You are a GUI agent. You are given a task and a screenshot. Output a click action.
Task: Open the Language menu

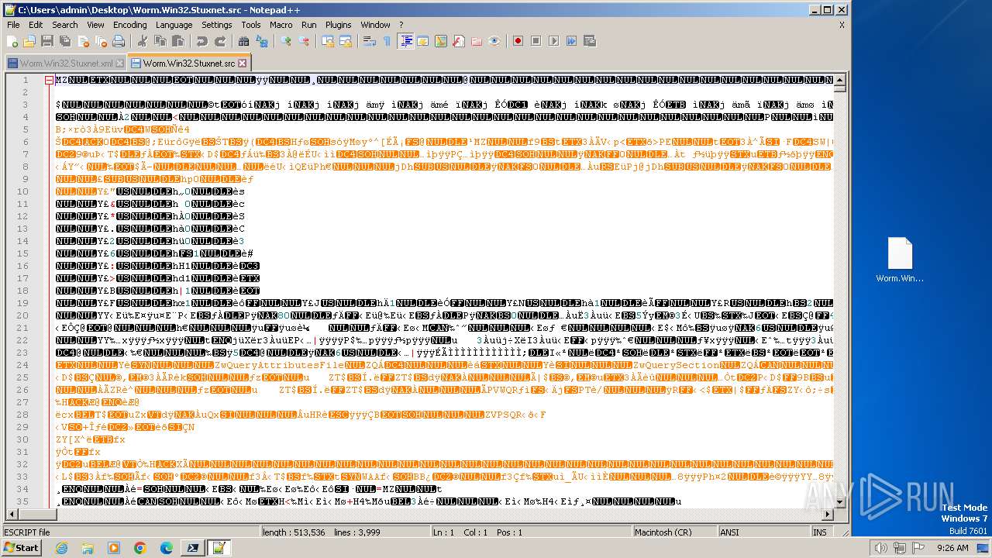click(x=174, y=25)
